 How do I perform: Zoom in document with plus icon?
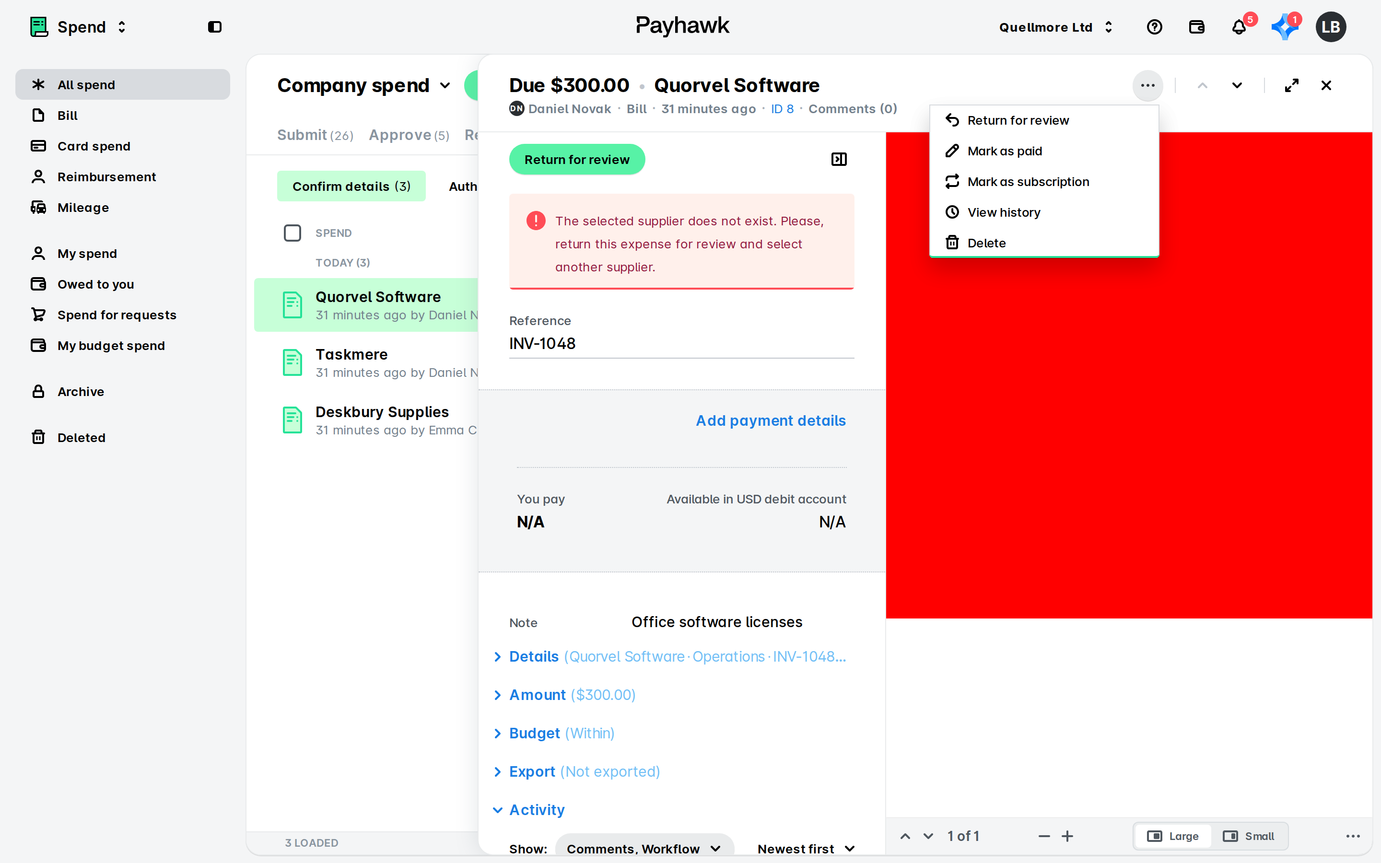point(1067,836)
